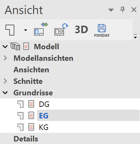The width and height of the screenshot is (140, 144).
Task: Select the Ansichten tree item
Action: pyautogui.click(x=31, y=70)
